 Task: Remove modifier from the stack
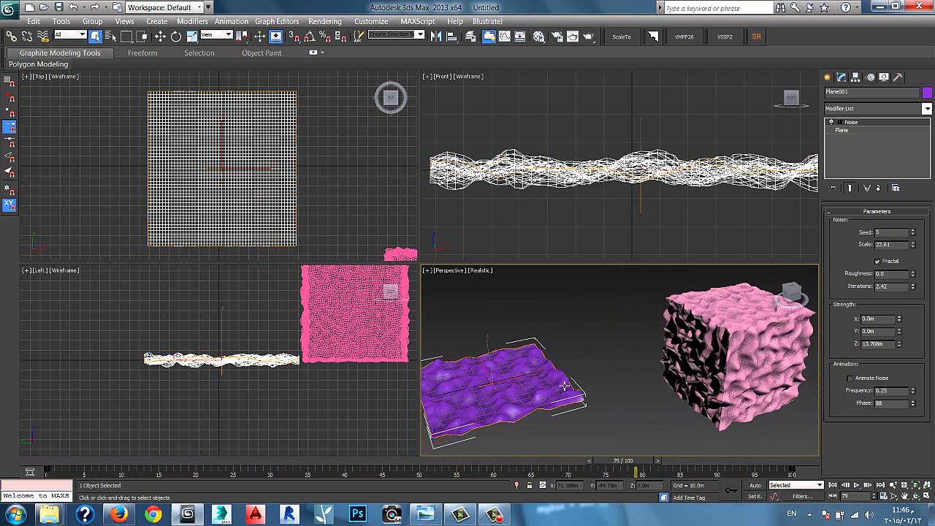tap(878, 188)
